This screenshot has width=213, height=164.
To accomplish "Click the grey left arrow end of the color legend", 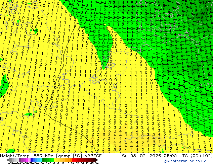I will 8,160.
